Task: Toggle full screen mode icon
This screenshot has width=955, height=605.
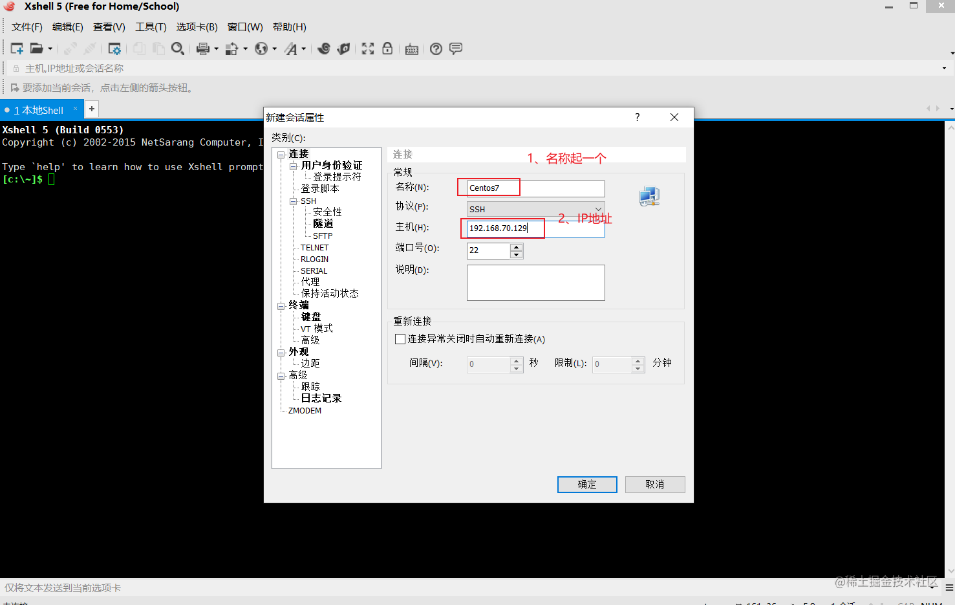Action: [368, 49]
